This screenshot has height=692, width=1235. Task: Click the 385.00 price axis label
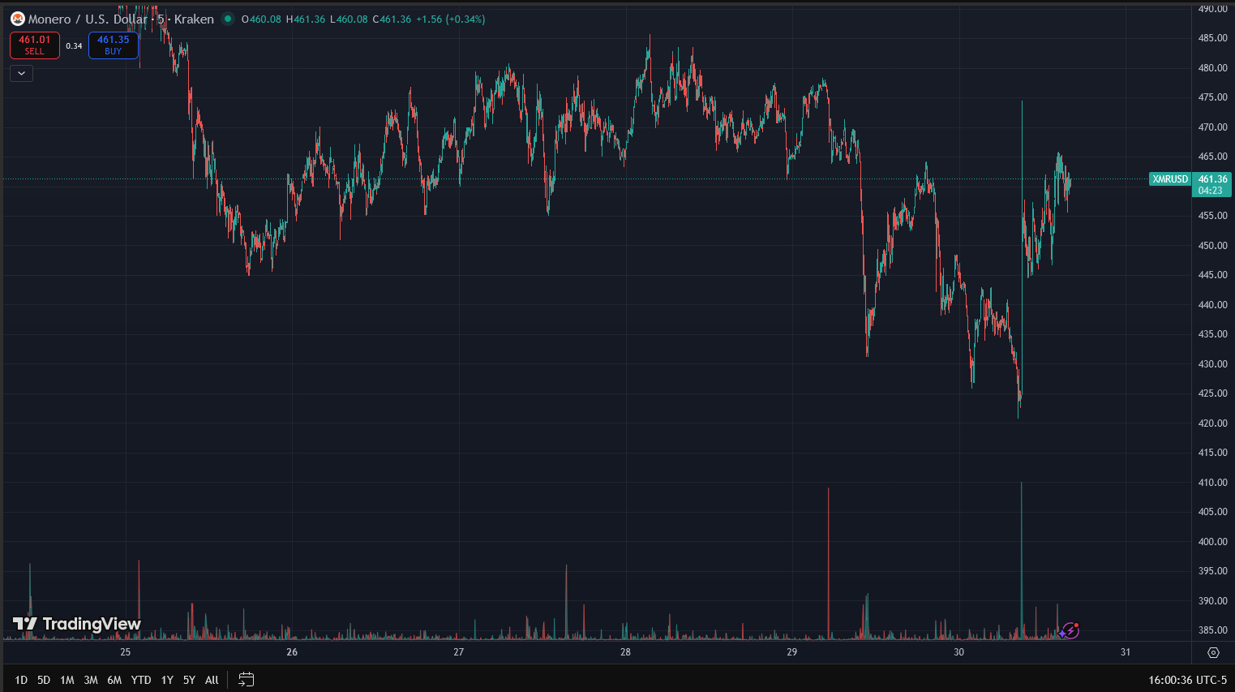pos(1212,630)
